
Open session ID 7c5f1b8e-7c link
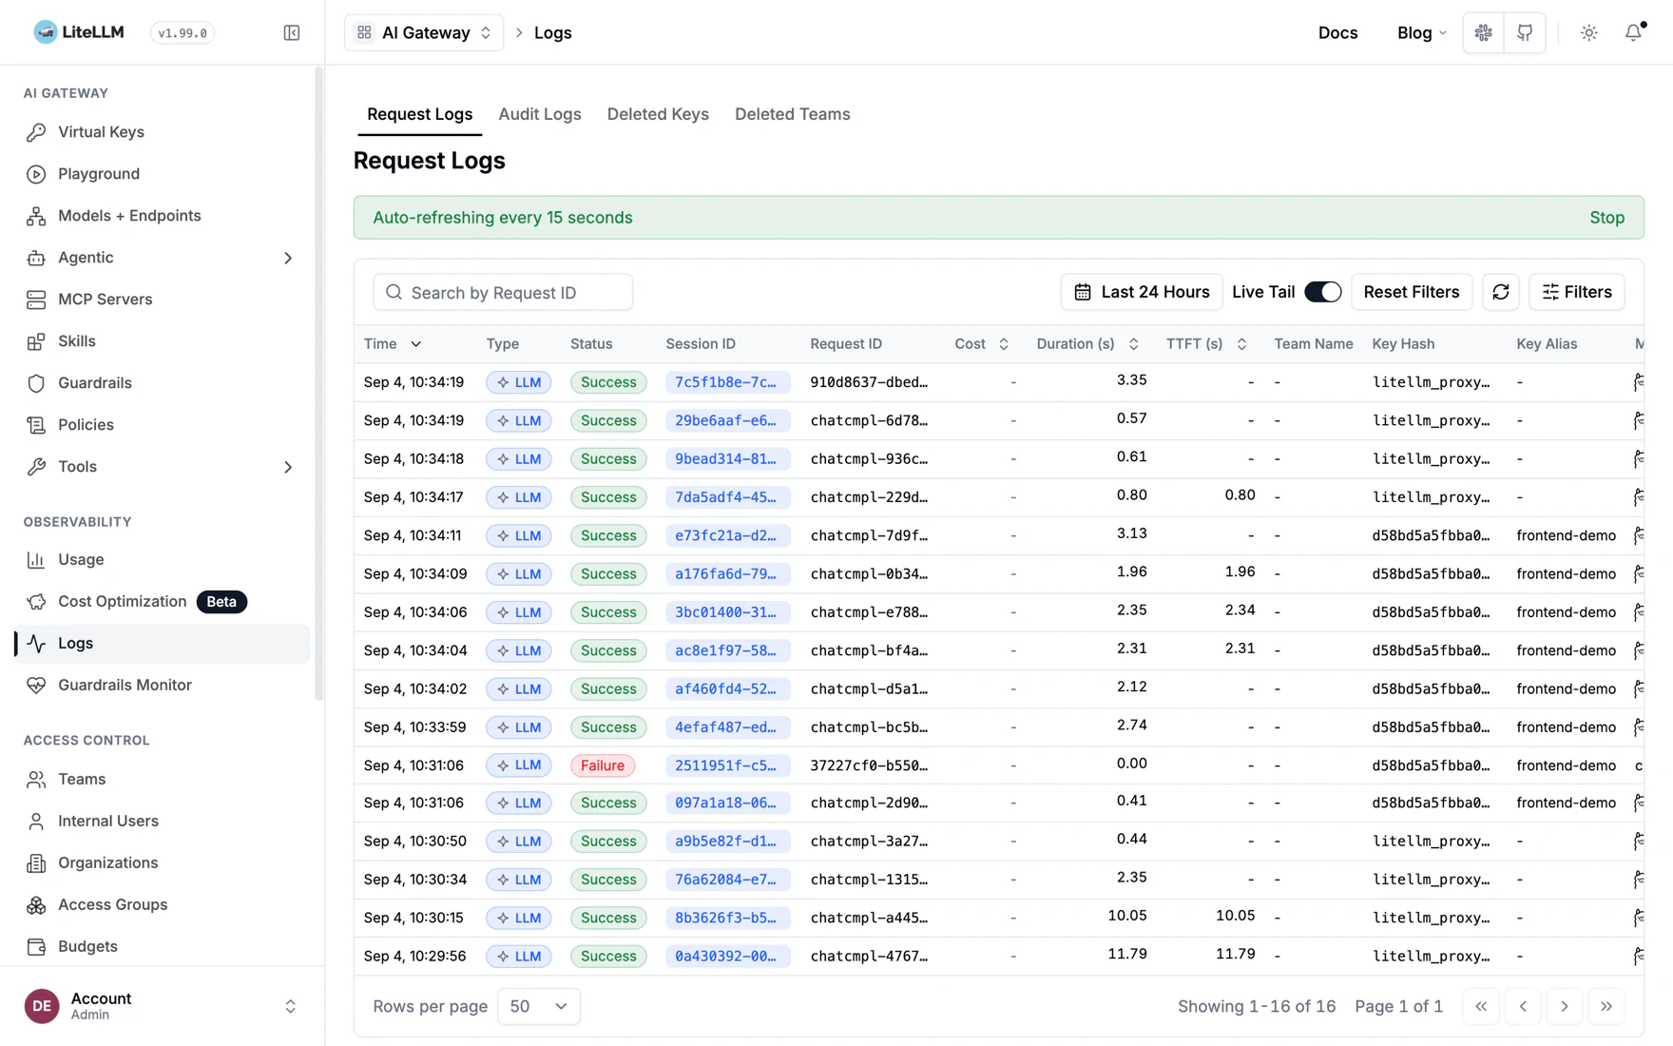pyautogui.click(x=726, y=382)
